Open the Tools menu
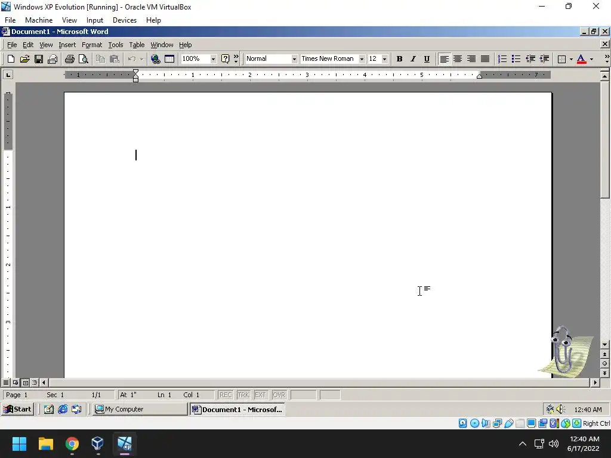The width and height of the screenshot is (611, 458). click(x=115, y=45)
